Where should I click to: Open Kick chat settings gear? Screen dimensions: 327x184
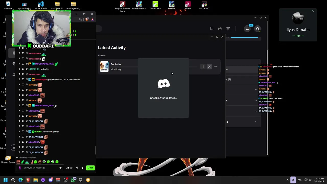(82, 168)
